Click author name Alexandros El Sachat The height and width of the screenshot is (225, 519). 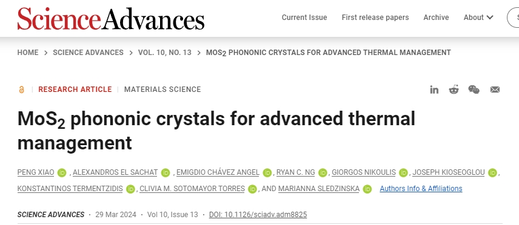pos(115,172)
